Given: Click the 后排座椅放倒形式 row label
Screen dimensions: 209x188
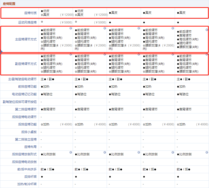Looking at the screenshot, I should (24, 154).
